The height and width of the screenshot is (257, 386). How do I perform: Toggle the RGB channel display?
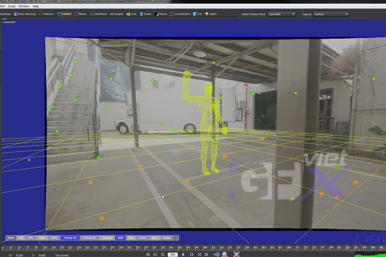tap(119, 238)
